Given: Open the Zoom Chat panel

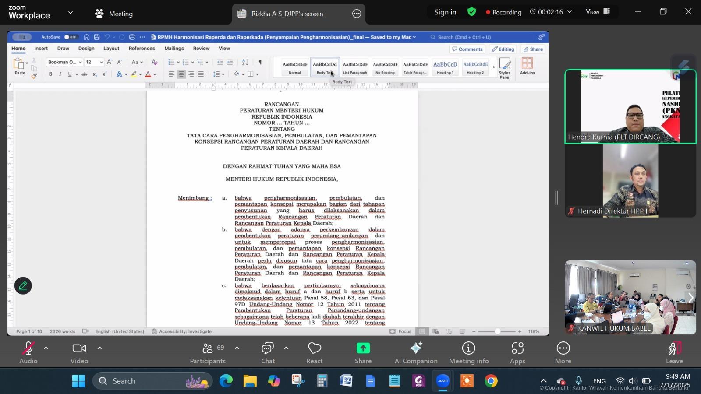Looking at the screenshot, I should 268,353.
